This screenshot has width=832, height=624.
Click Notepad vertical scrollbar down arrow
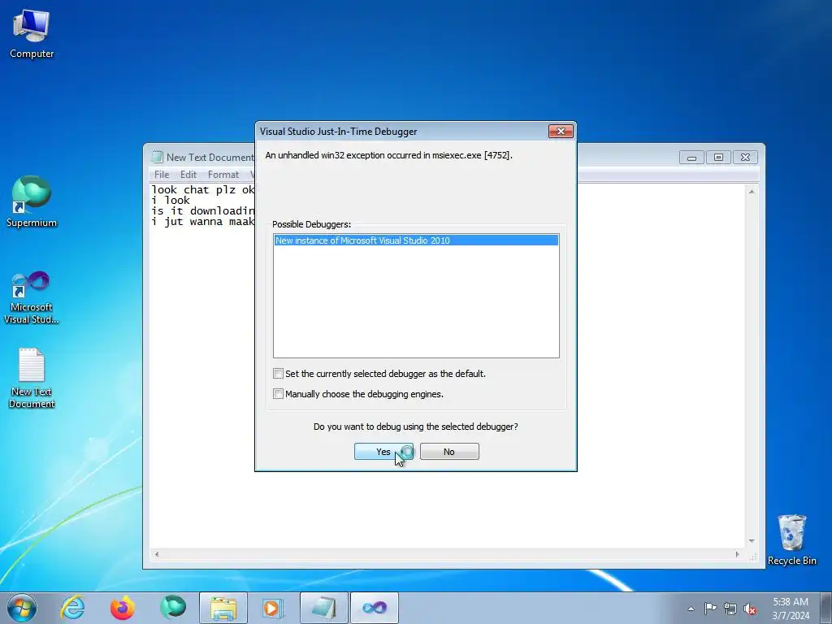point(752,540)
